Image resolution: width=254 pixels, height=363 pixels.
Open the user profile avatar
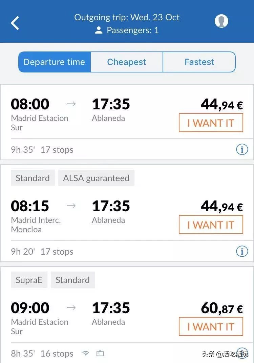221,21
